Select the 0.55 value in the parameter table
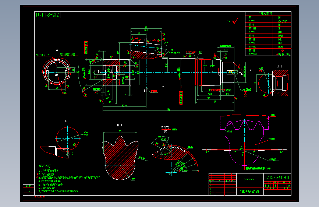Screen dimensions: 319x207 coord(280,36)
